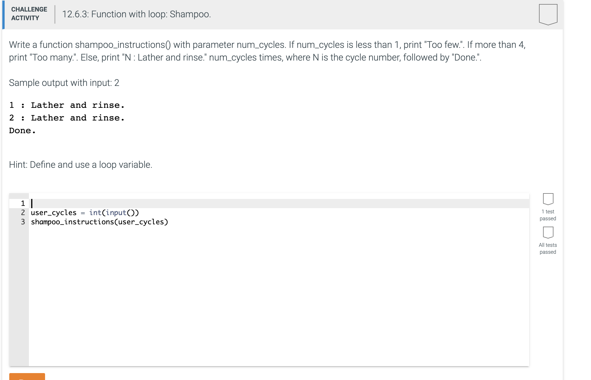Click the shampoo_instructions(user_cycles) call line
The image size is (591, 380).
[99, 222]
